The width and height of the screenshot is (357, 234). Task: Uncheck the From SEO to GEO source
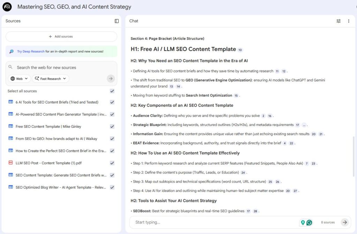tap(112, 139)
